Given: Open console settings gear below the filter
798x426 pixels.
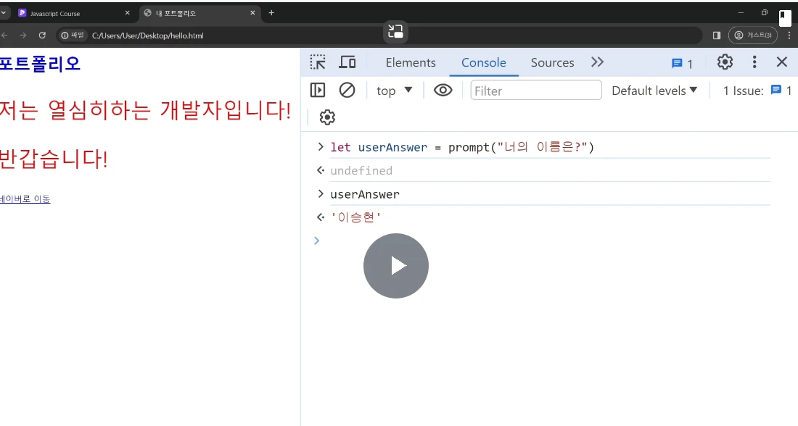Looking at the screenshot, I should click(327, 117).
